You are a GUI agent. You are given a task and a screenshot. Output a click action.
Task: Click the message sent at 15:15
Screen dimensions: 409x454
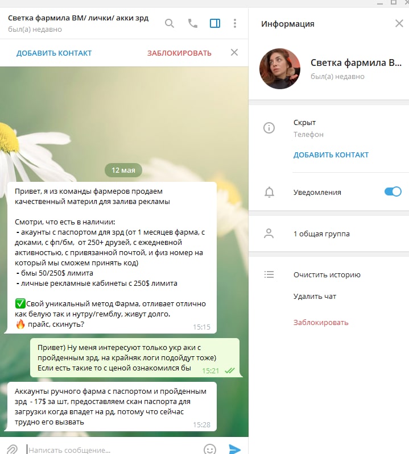tap(112, 258)
